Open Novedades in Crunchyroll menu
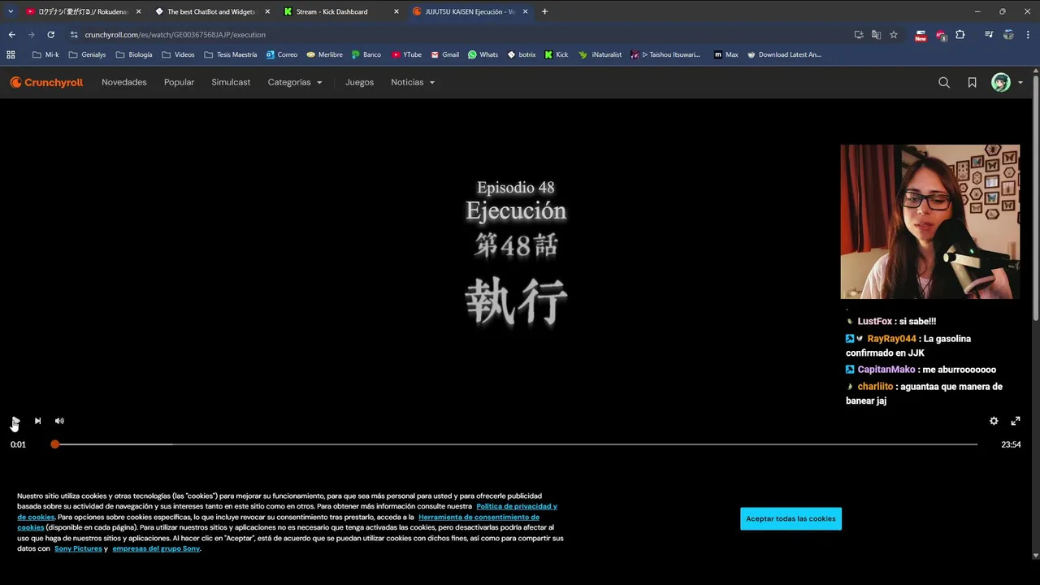Screen dimensions: 1040x585 point(124,82)
